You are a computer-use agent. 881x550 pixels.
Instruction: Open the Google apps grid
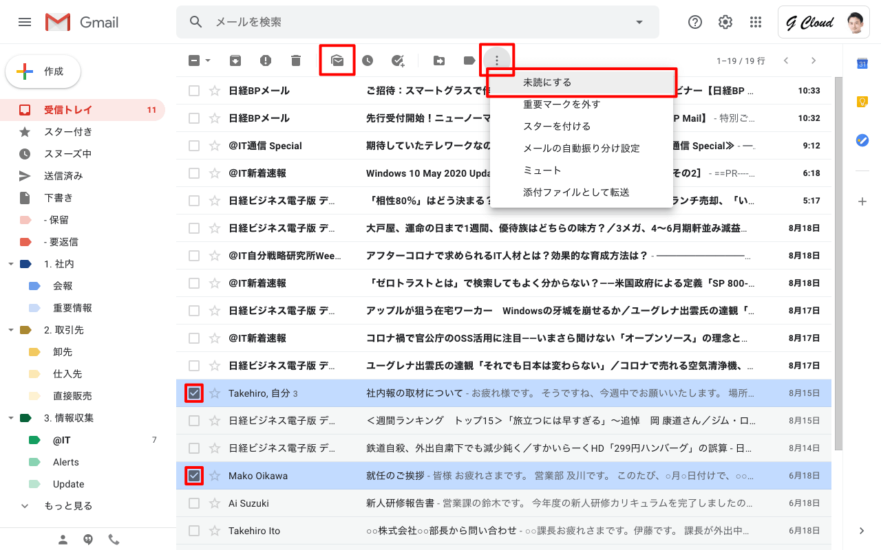coord(756,22)
